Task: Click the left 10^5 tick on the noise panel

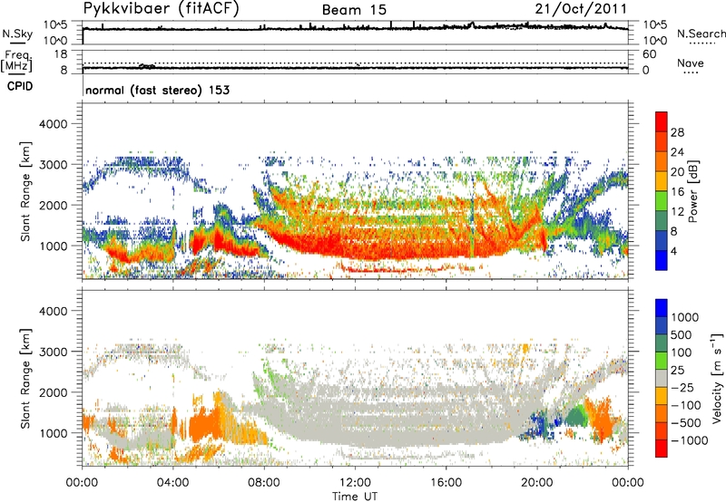Action: click(x=55, y=24)
